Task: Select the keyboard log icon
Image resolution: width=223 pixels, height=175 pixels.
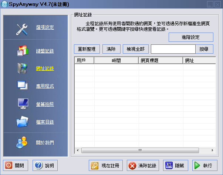Action: 23,51
